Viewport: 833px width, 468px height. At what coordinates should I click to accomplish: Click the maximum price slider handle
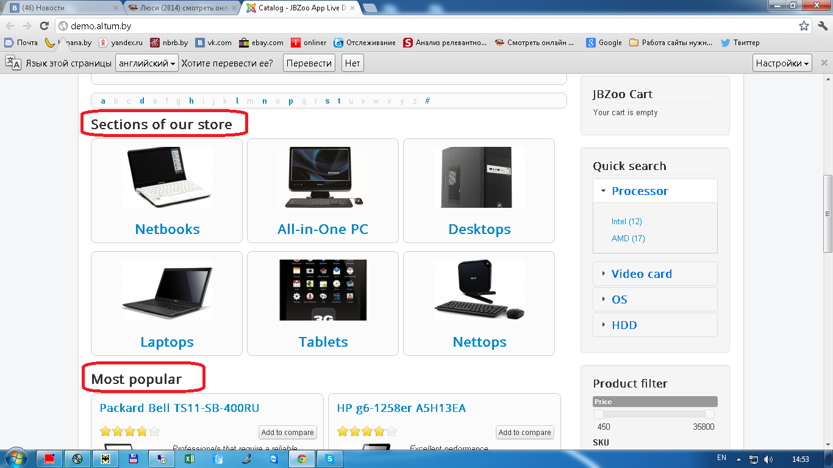pos(710,414)
